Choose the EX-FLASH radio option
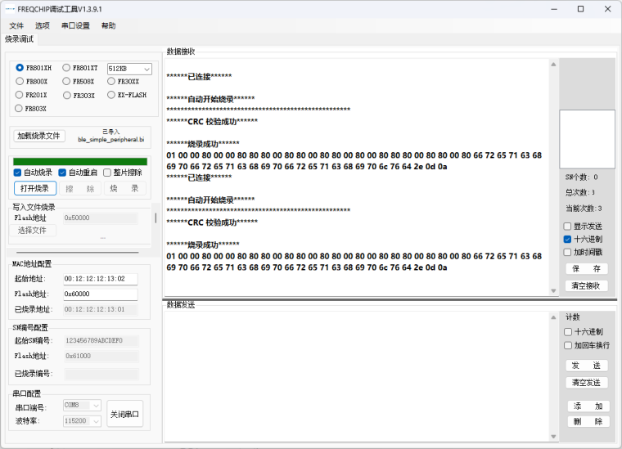622x449 pixels. 111,95
